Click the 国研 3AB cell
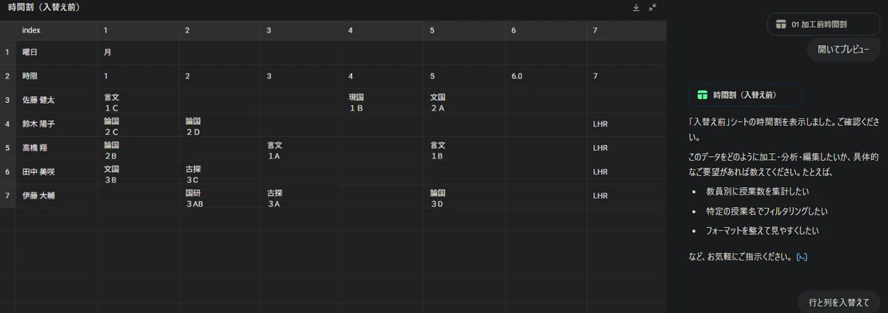 pos(220,197)
